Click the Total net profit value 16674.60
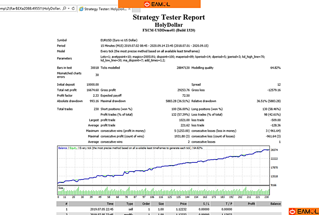 pyautogui.click(x=92, y=90)
